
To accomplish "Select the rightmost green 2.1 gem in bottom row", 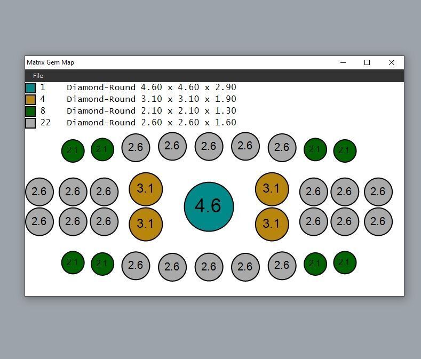I will [345, 262].
